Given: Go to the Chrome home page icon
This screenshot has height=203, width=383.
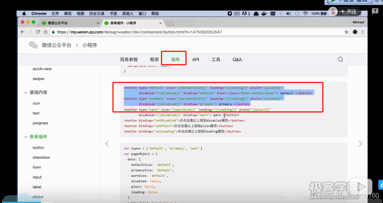Looking at the screenshot, I should point(45,32).
